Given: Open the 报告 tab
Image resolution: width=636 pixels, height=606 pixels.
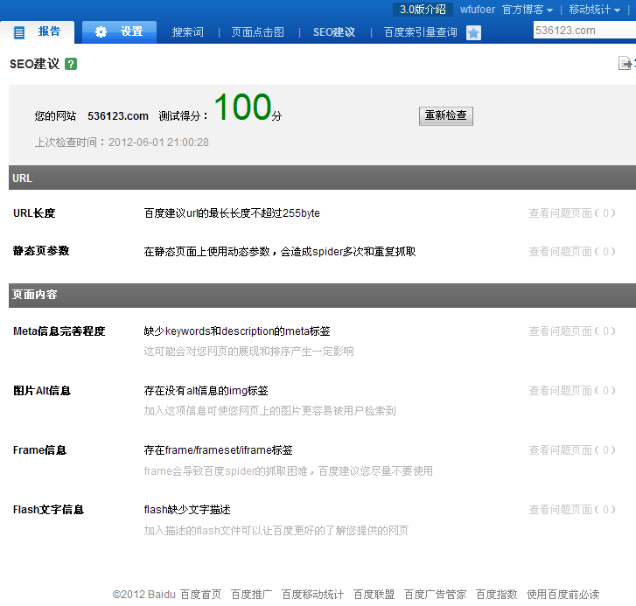Looking at the screenshot, I should 38,32.
